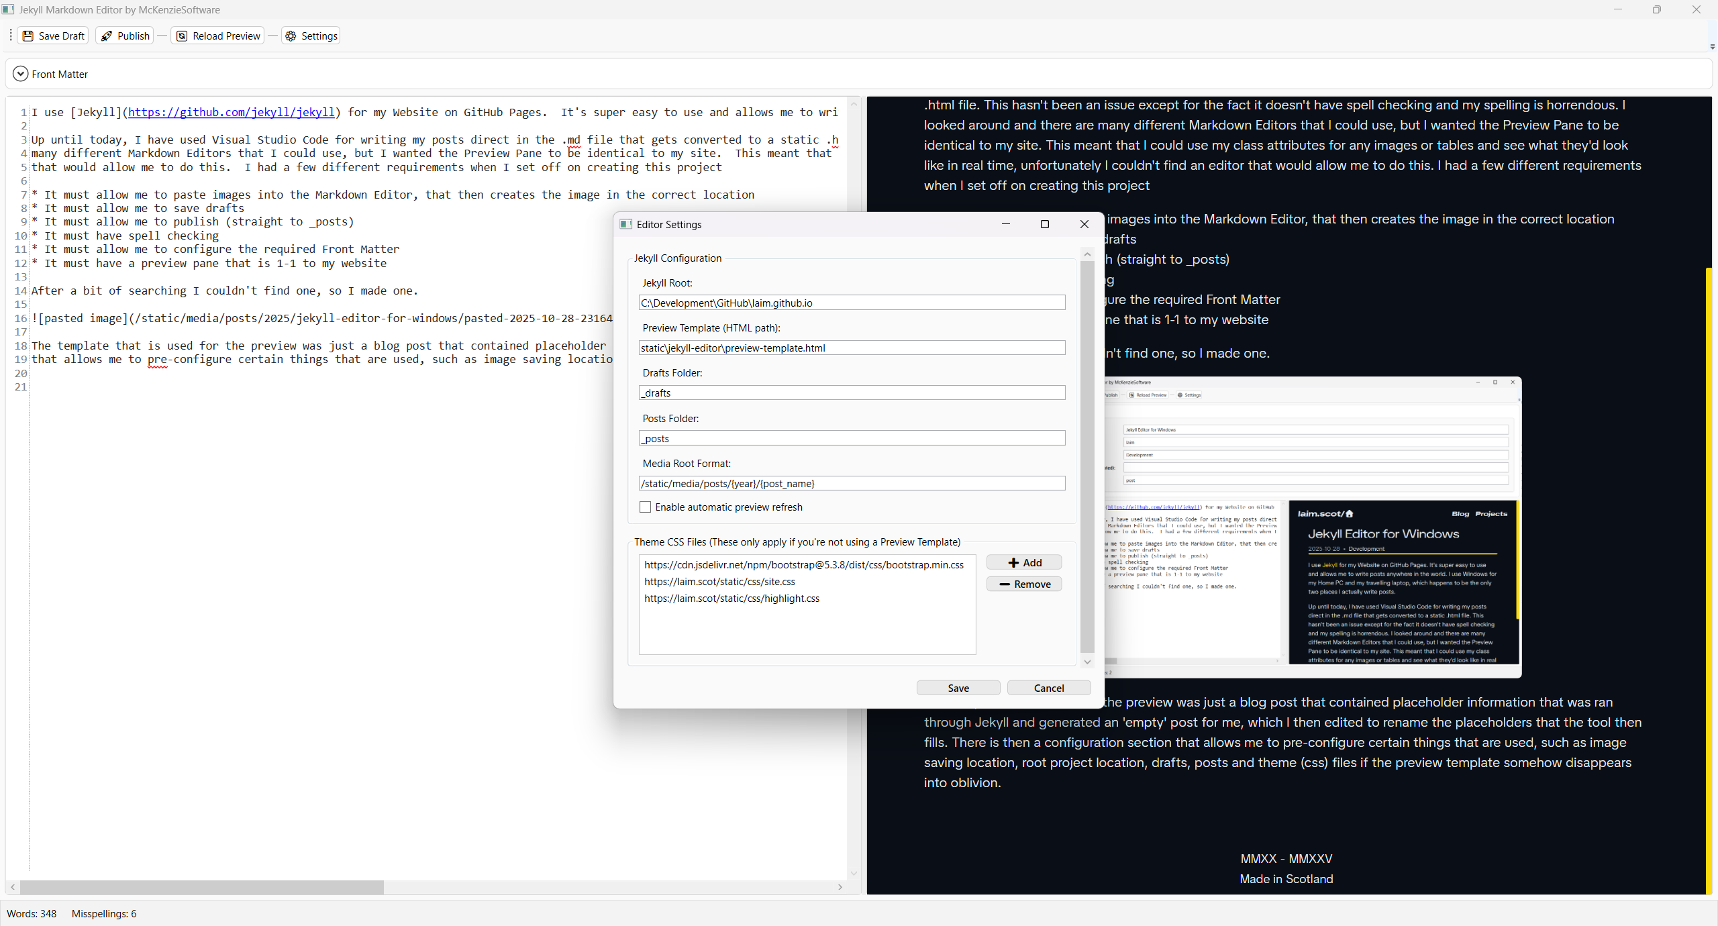Click inside the Jekyll Root path field

coord(851,303)
